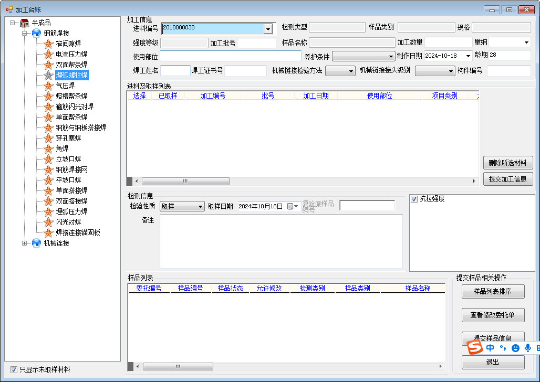Click the gray star icon for 埋弧螺柱焊
The width and height of the screenshot is (540, 382).
coord(48,75)
